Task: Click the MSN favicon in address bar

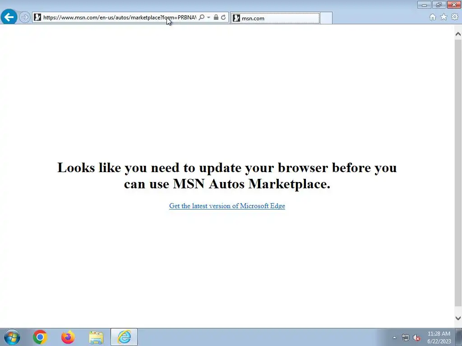Action: click(37, 18)
